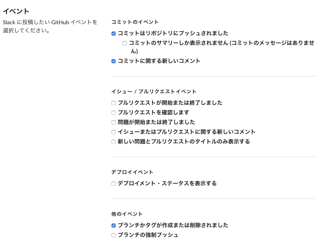
Task: Enable 'コミットのサマリーしか表示されません' checkbox
Action: point(125,43)
